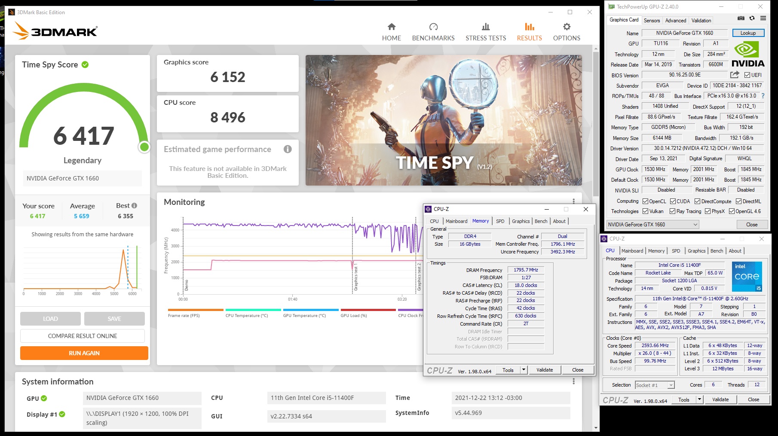This screenshot has height=436, width=778.
Task: Toggle the CUDA checkbox
Action: [673, 201]
